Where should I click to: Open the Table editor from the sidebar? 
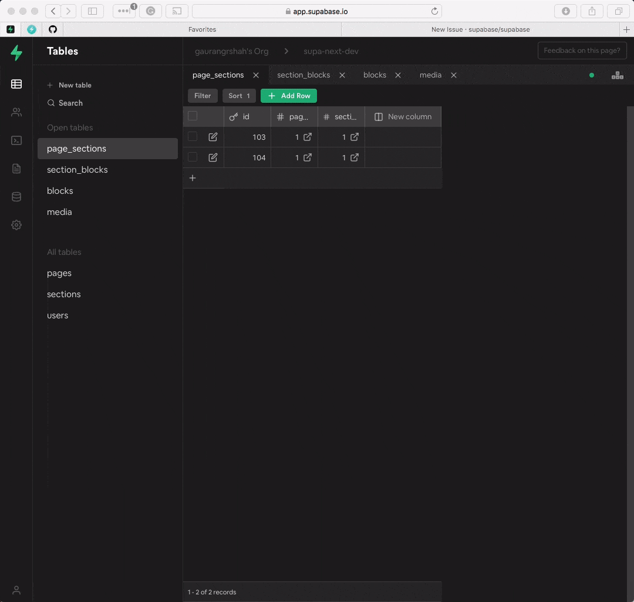pyautogui.click(x=16, y=83)
